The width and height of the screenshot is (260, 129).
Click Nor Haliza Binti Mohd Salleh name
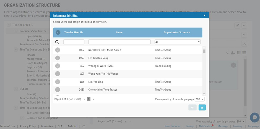(105, 50)
